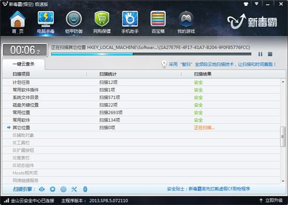Click the scroll down arrow of results list
The width and height of the screenshot is (288, 205).
pos(283,181)
